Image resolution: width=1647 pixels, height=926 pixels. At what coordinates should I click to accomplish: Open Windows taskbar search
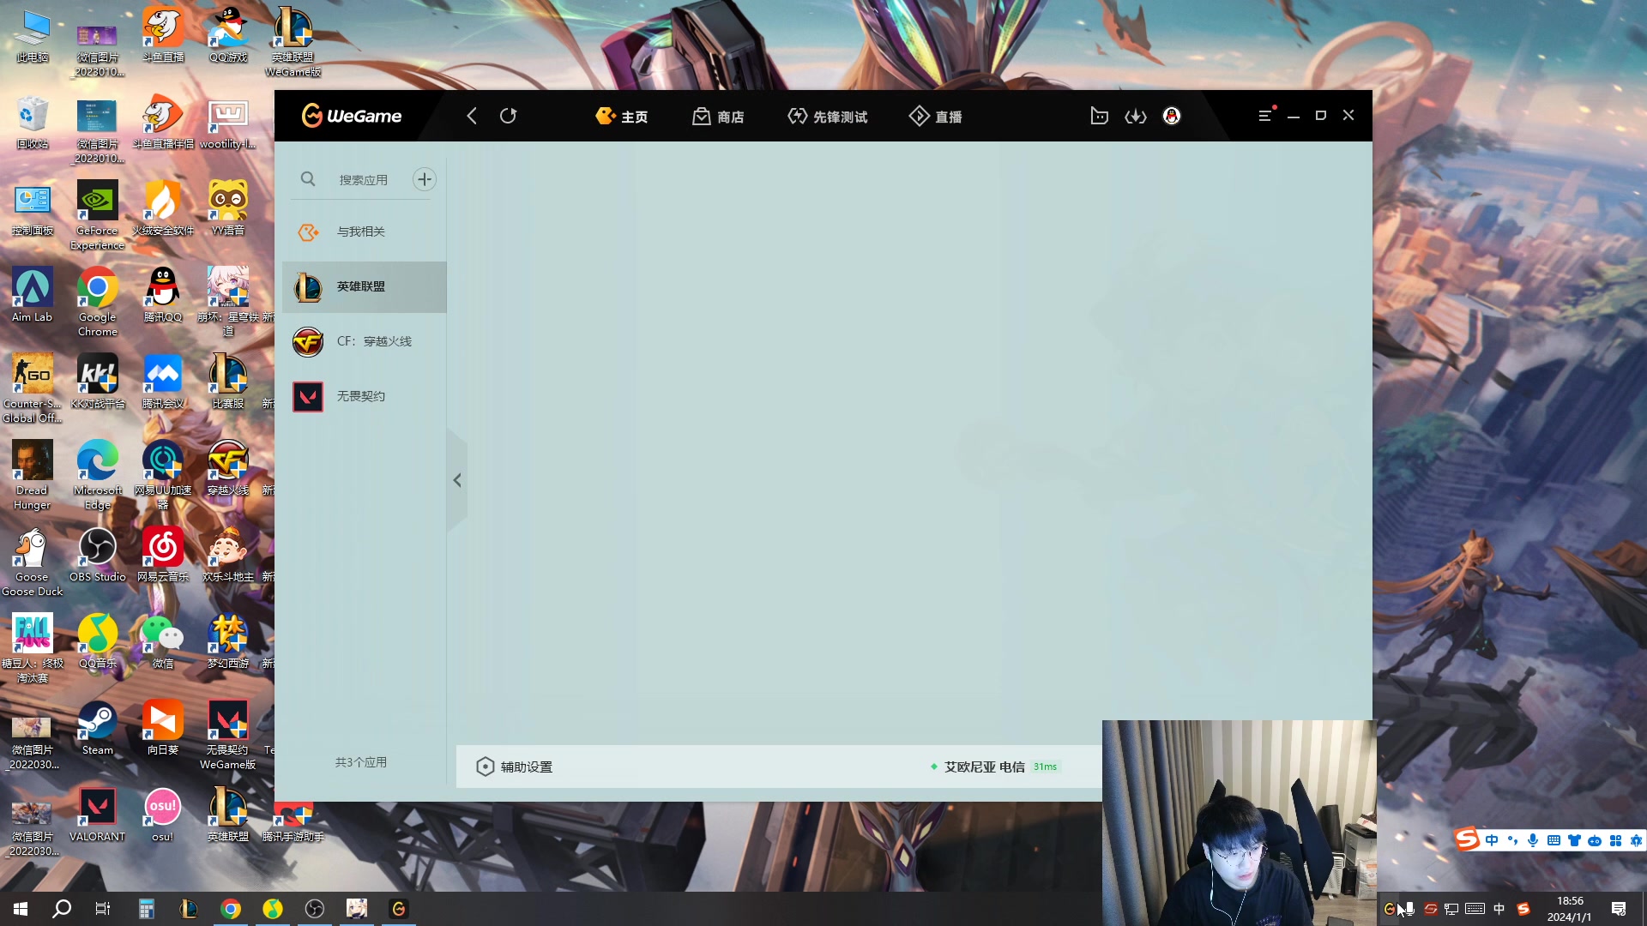tap(62, 909)
